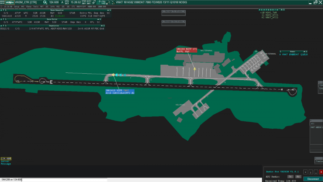Click the OPEN SCT button
The height and width of the screenshot is (182, 323).
tap(67, 2)
